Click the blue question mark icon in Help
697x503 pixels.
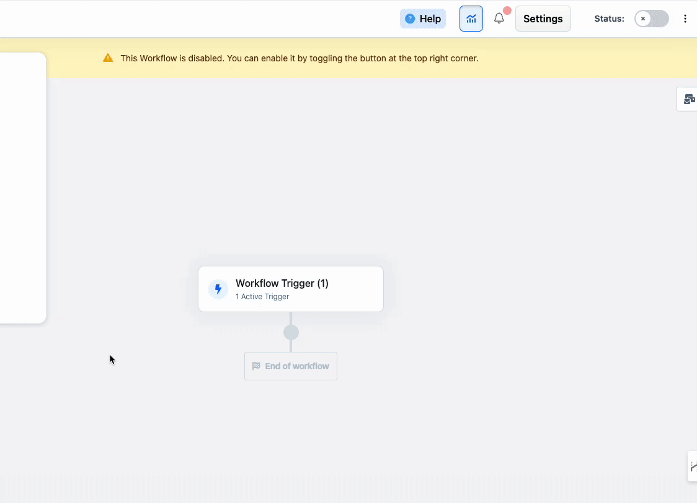coord(410,19)
